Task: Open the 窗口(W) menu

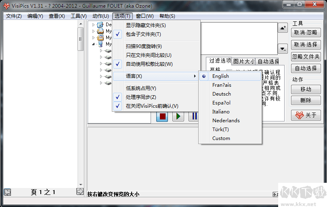Action: 145,16
